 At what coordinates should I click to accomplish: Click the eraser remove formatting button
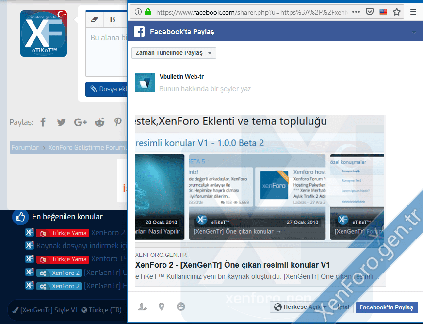point(95,19)
